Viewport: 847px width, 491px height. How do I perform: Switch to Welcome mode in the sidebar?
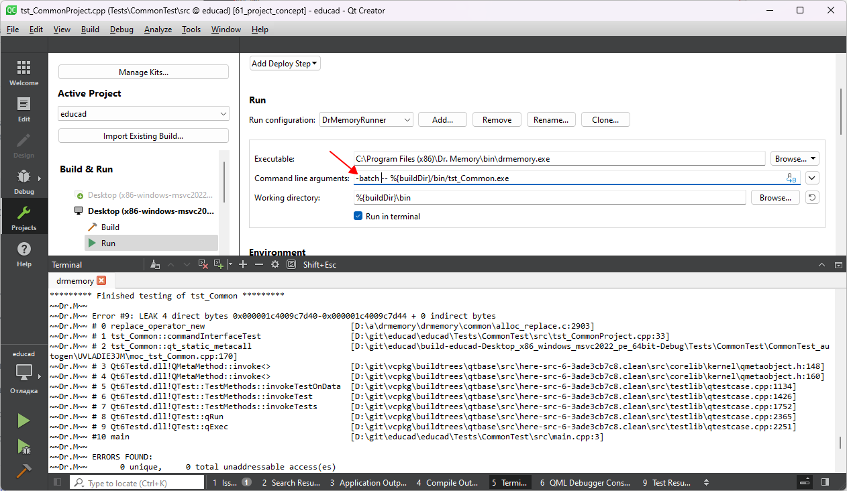pos(23,73)
